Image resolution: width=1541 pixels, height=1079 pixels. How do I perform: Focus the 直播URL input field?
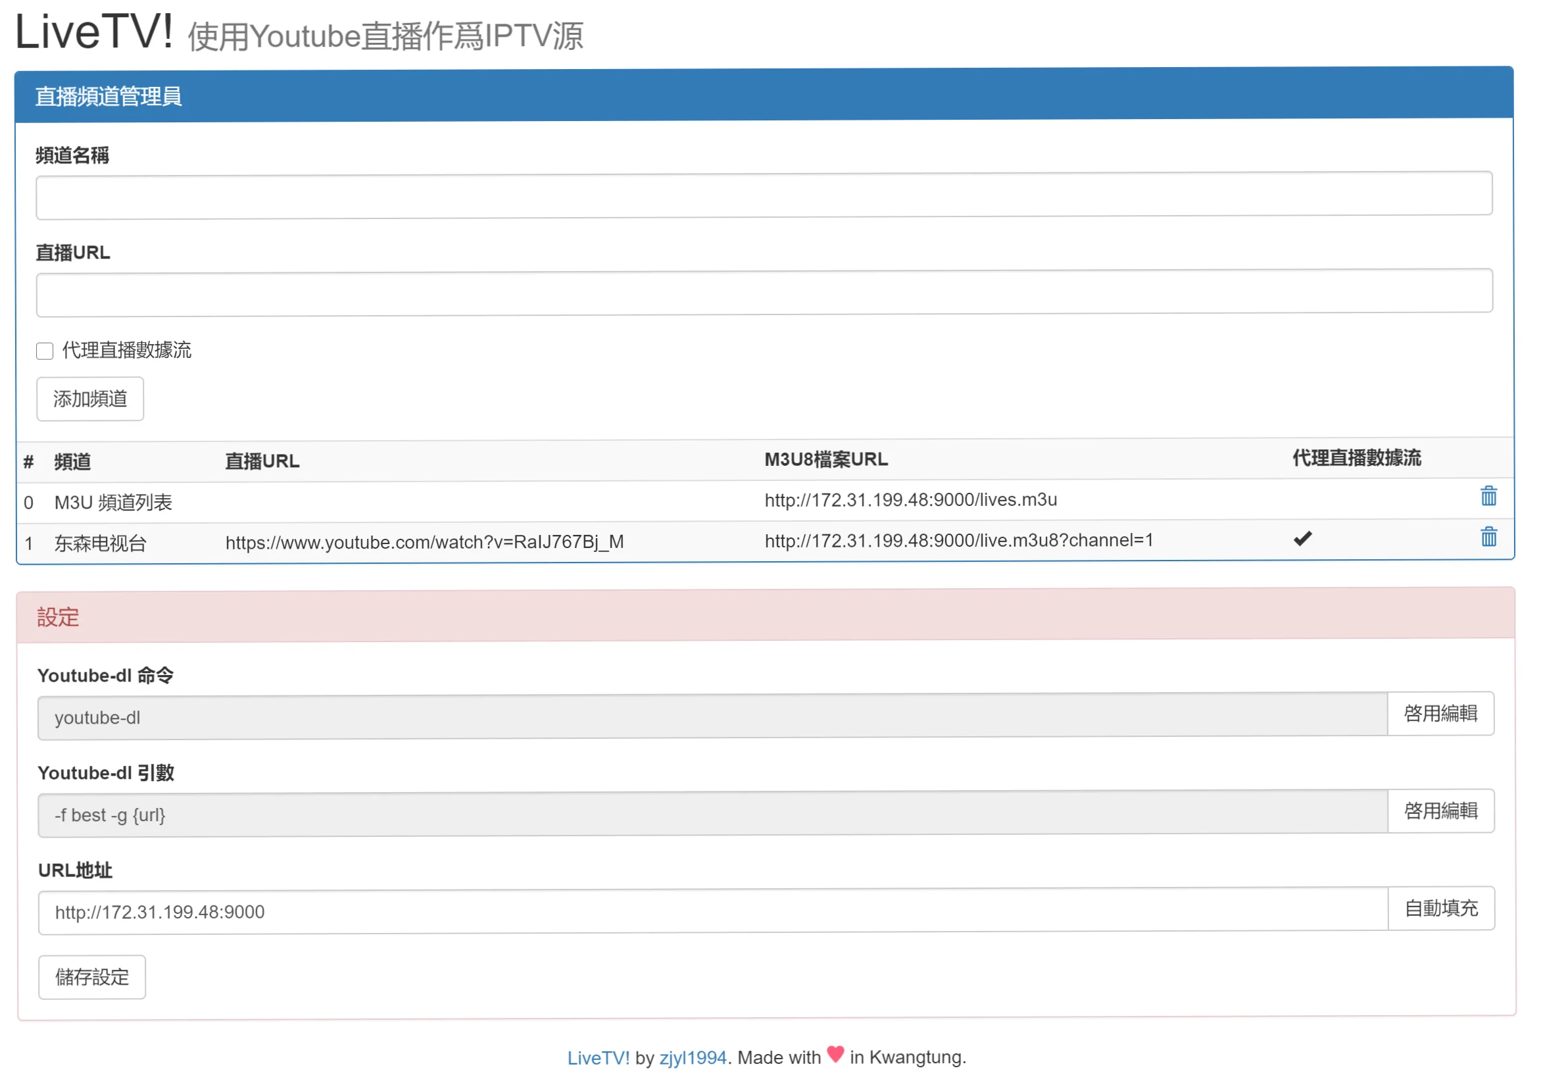(x=763, y=292)
